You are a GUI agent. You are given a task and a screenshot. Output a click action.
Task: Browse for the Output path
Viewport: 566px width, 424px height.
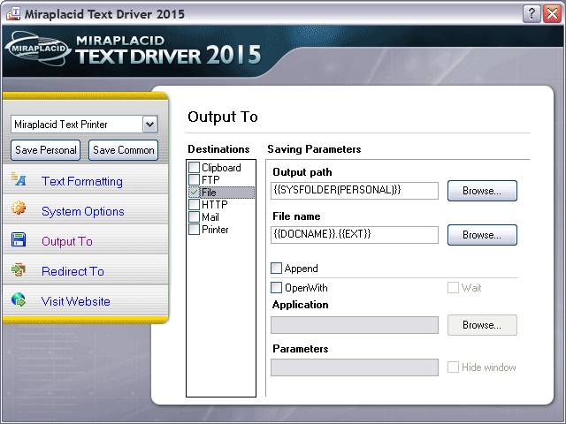pos(482,191)
